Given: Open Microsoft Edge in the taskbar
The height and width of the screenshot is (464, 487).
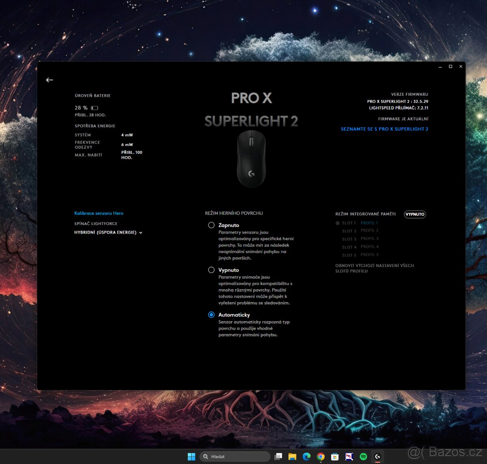Looking at the screenshot, I should tap(306, 456).
